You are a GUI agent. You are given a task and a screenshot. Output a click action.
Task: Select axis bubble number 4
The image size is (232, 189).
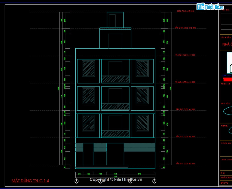[x=154, y=181]
